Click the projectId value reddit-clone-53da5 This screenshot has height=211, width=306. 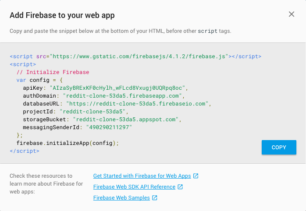pyautogui.click(x=93, y=112)
